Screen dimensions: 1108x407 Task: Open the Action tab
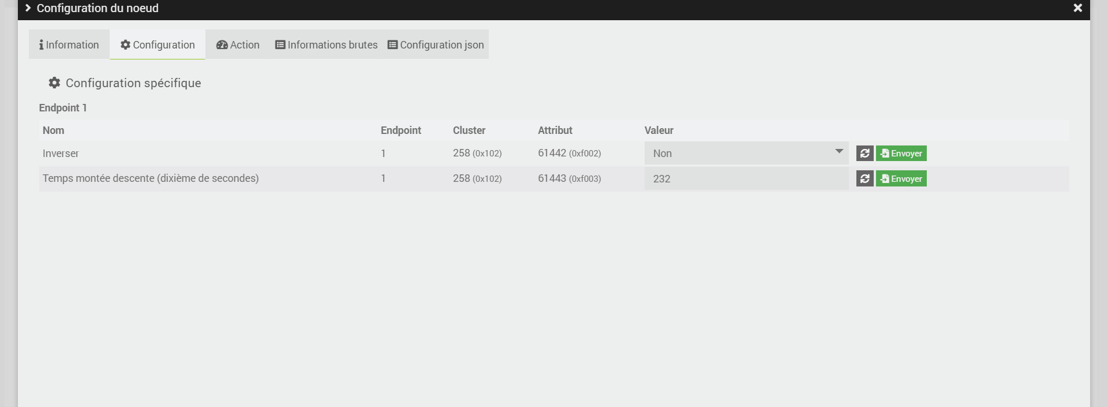coord(238,45)
